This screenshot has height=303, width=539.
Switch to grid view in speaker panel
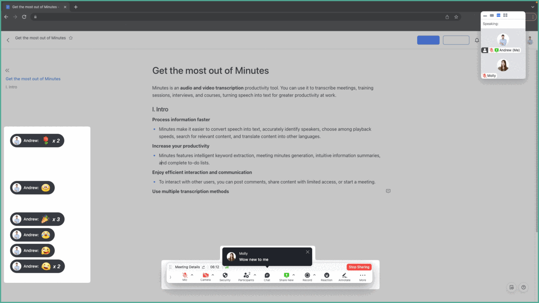coord(505,15)
